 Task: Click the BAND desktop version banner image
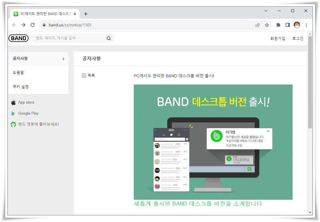point(213,142)
